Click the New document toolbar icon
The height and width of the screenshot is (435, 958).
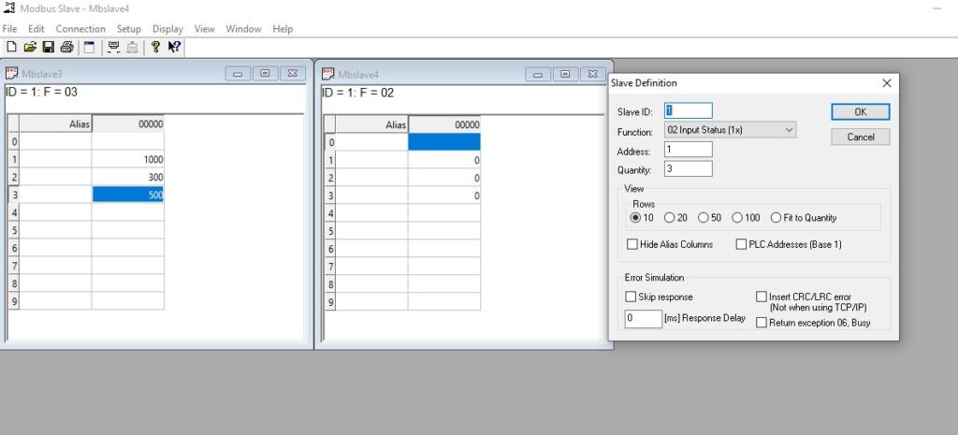tap(11, 47)
